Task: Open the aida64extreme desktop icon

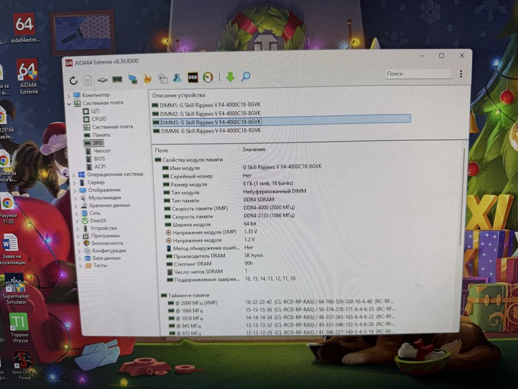Action: pos(25,28)
